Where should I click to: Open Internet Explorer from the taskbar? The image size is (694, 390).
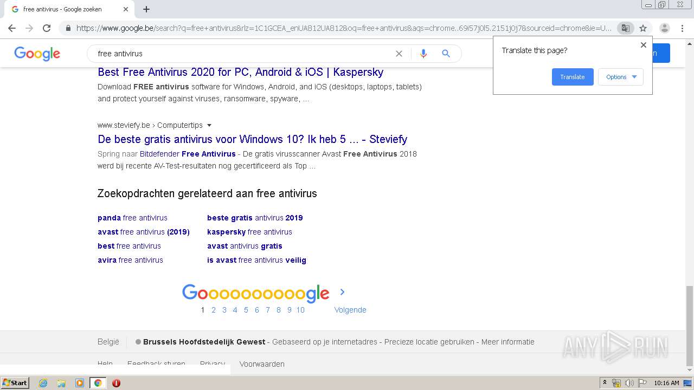[x=43, y=383]
